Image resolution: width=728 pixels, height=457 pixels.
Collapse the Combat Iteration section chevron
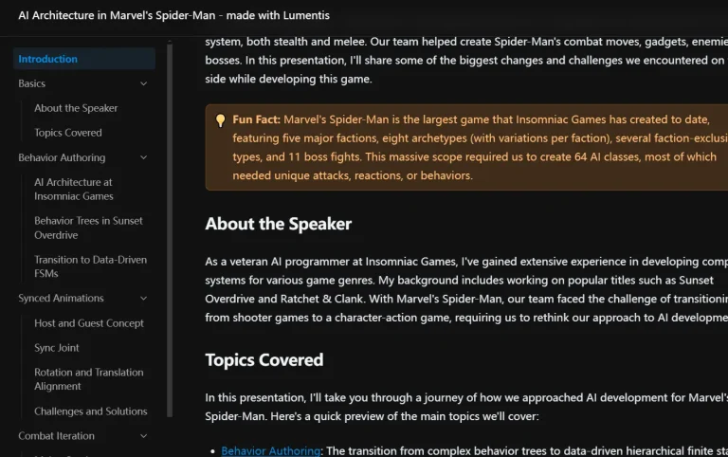[x=144, y=436]
